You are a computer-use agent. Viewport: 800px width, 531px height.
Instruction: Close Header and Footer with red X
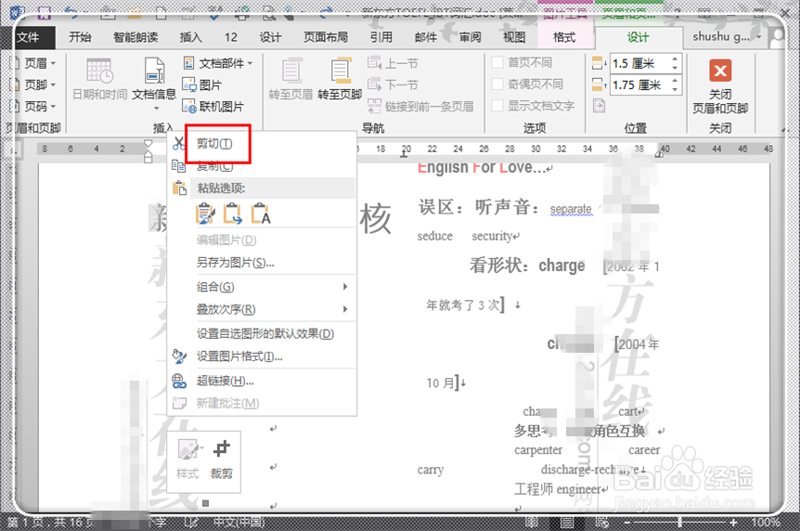(720, 71)
